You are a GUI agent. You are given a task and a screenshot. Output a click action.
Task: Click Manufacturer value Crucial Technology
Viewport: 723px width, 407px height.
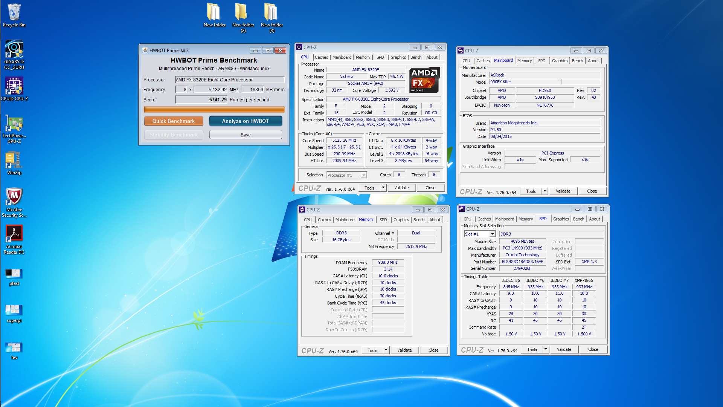(x=522, y=255)
